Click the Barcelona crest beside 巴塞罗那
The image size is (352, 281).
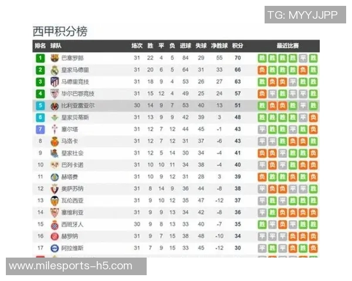tap(55, 58)
